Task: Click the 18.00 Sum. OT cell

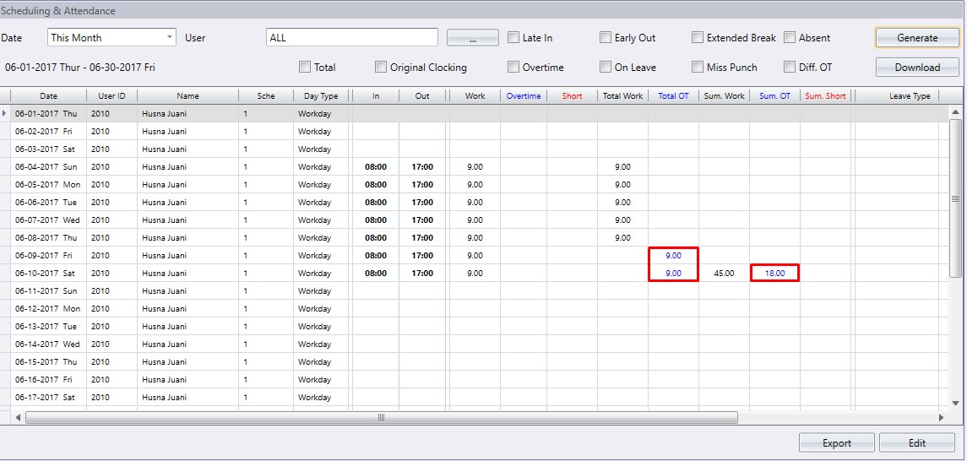Action: pyautogui.click(x=774, y=273)
